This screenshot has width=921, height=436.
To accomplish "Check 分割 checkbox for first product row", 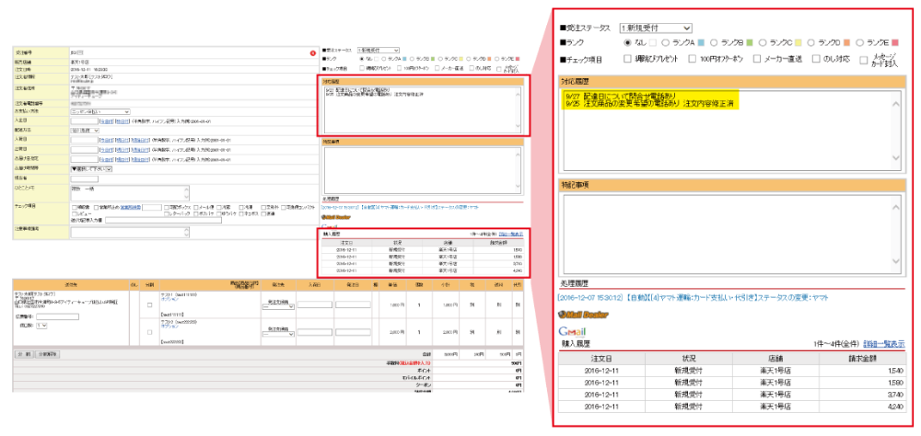I will click(x=150, y=304).
